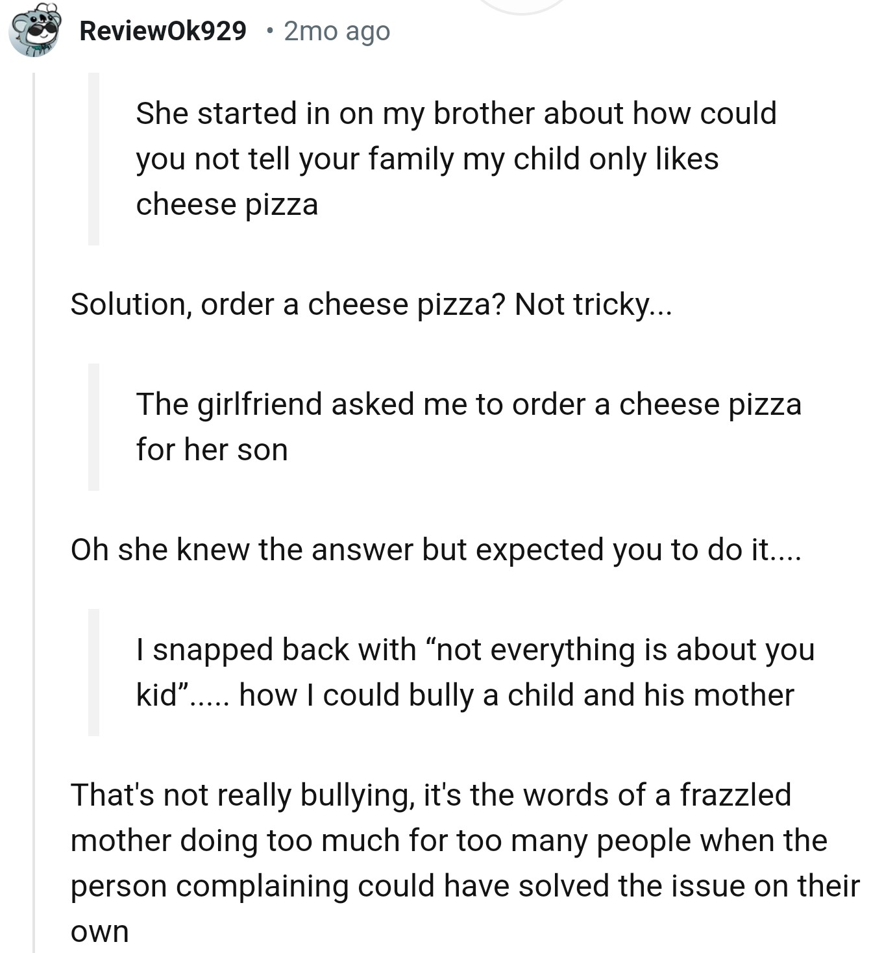This screenshot has width=871, height=953.
Task: Click the words "Not tricky..."
Action: (593, 304)
